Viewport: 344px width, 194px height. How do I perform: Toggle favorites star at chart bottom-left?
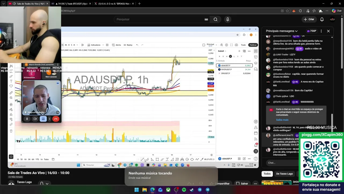coord(11,157)
